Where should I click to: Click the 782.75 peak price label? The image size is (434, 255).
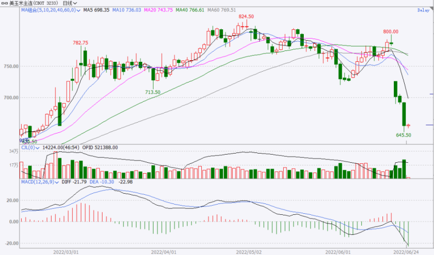pyautogui.click(x=81, y=42)
